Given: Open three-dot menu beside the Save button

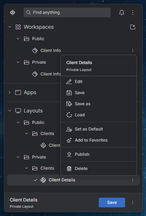Looking at the screenshot, I should (133, 202).
